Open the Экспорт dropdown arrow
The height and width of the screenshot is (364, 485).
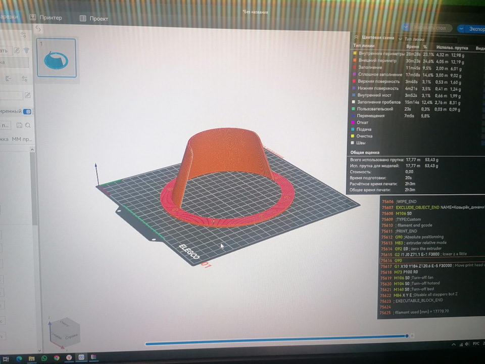(x=461, y=29)
